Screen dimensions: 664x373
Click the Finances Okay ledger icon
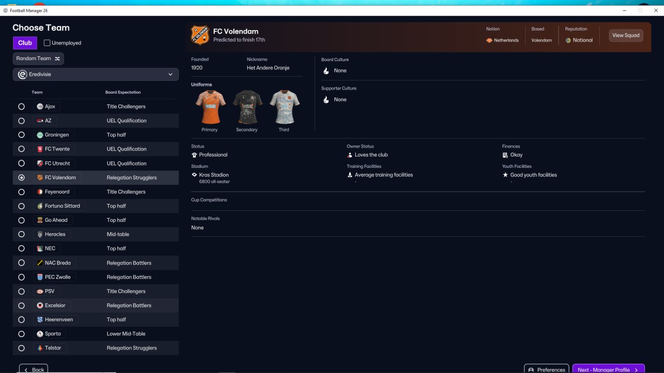pos(505,155)
